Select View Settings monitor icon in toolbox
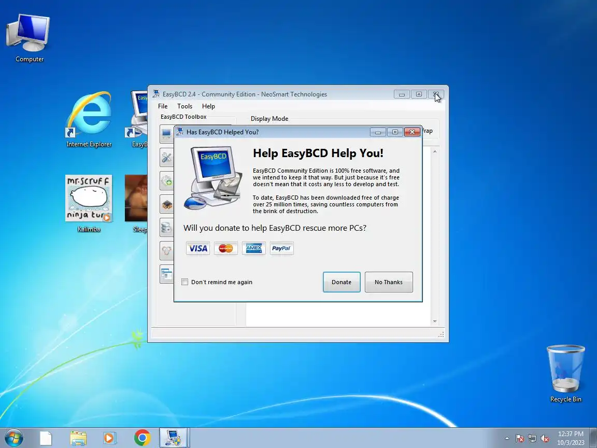Viewport: 597px width, 448px height. (x=167, y=134)
